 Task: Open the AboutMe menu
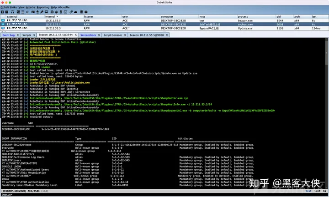coord(64,7)
